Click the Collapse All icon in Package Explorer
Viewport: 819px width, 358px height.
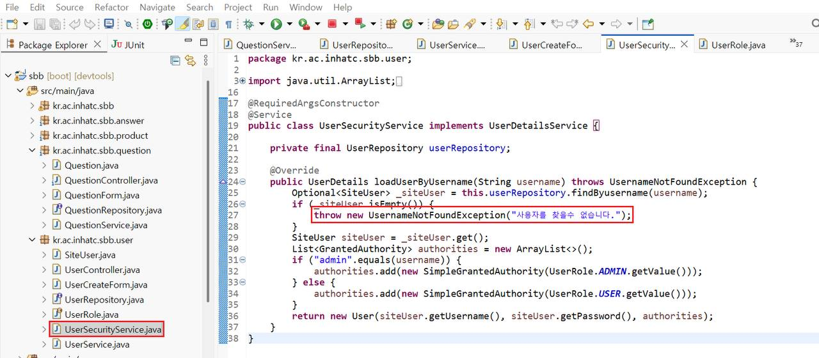(x=175, y=61)
